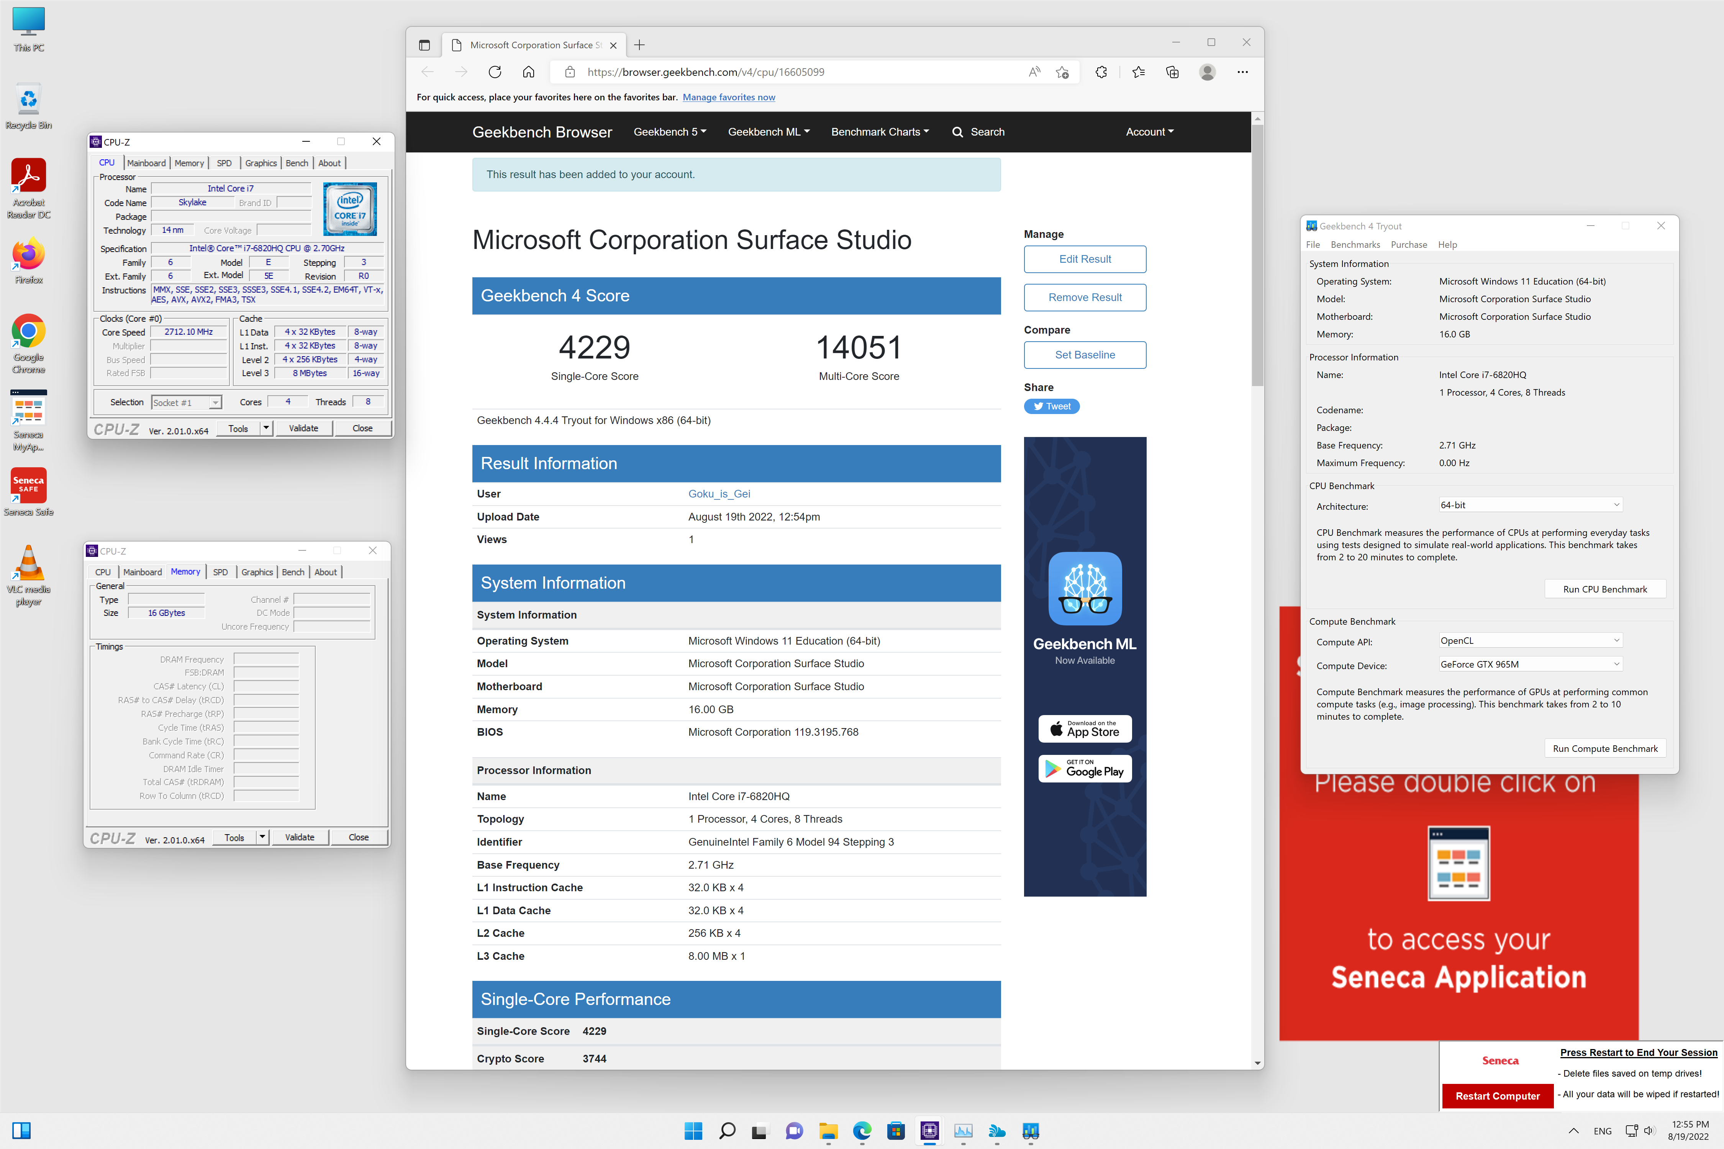This screenshot has width=1724, height=1149.
Task: Open Edge settings and more menu
Action: point(1242,72)
